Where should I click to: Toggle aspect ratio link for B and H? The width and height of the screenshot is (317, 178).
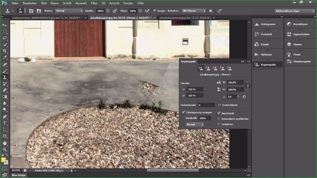point(248,86)
